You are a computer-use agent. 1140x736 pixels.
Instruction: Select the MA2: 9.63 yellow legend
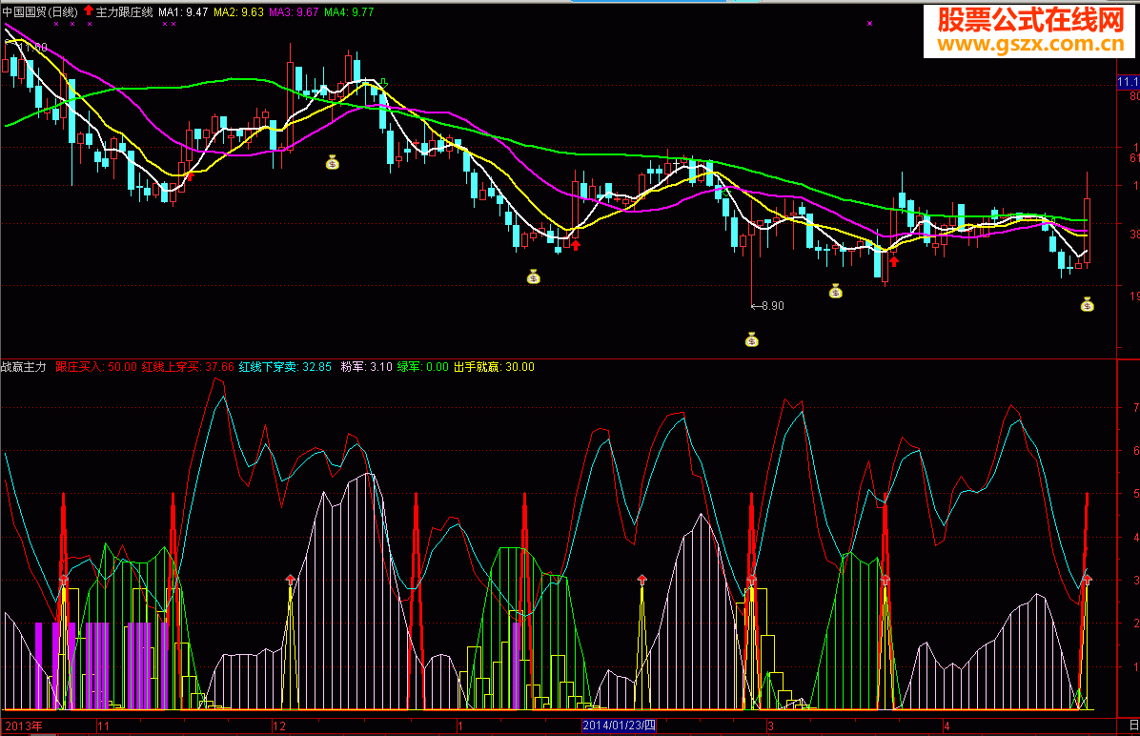(238, 11)
